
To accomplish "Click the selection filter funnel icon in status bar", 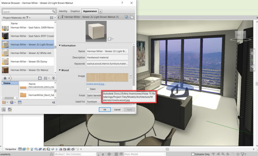I will point(242,154).
